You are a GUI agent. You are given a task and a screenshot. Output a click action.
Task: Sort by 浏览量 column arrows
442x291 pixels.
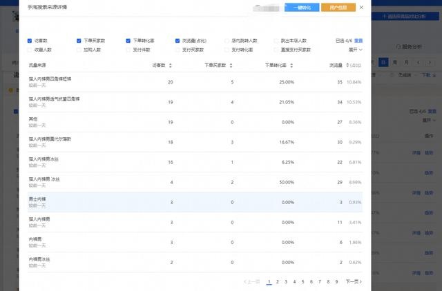[x=347, y=66]
